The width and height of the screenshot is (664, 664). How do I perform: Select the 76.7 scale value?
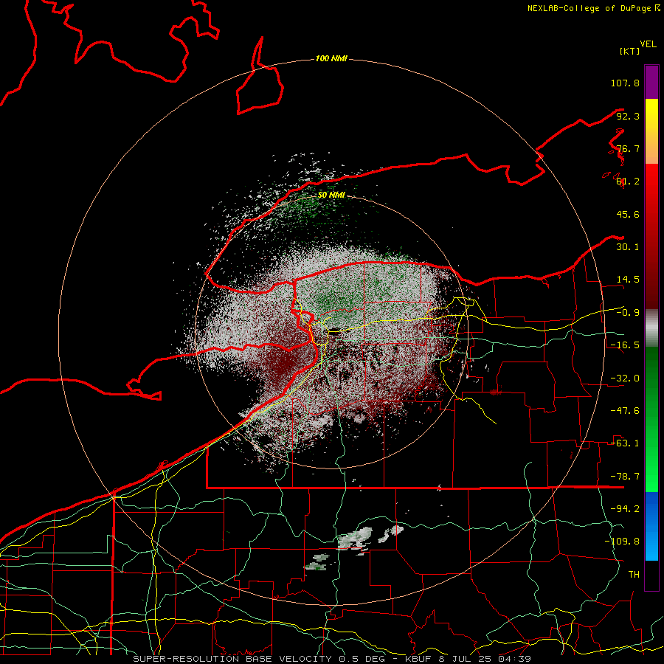[628, 148]
